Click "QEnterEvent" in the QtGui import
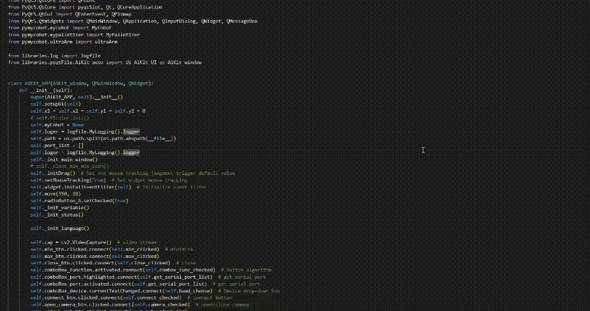This screenshot has height=311, width=590. click(90, 14)
